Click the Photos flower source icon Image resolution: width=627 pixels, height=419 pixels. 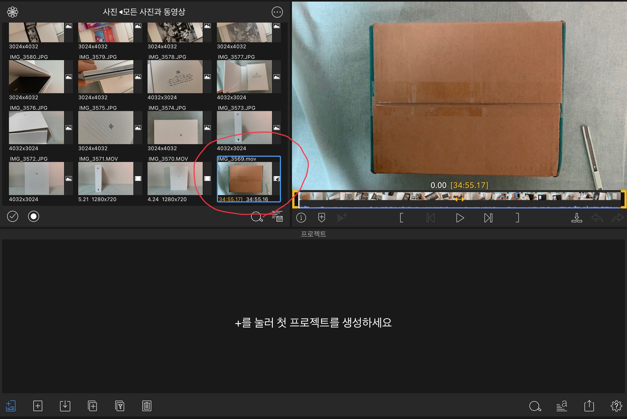coord(13,12)
